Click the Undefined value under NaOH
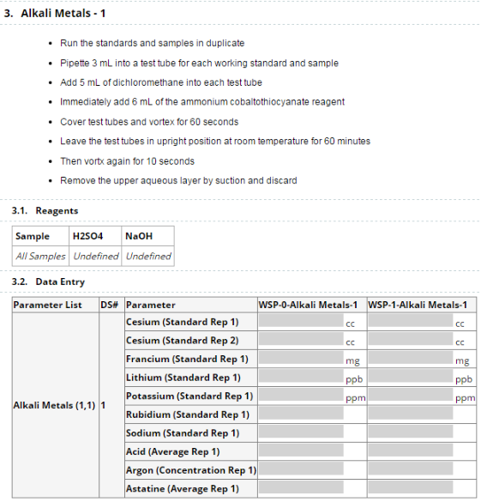 coord(148,256)
